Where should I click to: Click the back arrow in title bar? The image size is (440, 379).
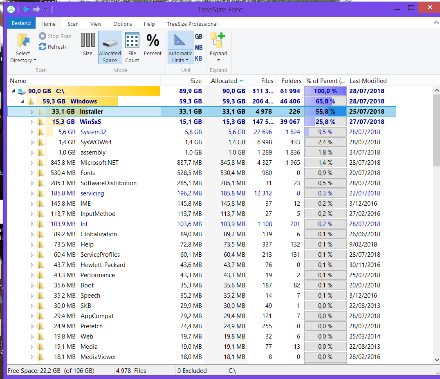(x=26, y=9)
